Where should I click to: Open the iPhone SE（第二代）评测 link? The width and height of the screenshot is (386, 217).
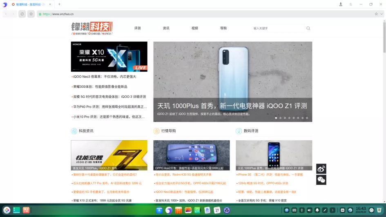pyautogui.click(x=270, y=175)
